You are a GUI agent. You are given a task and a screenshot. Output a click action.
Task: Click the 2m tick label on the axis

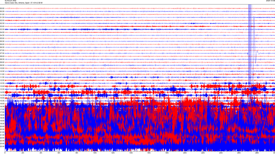click(x=23, y=153)
